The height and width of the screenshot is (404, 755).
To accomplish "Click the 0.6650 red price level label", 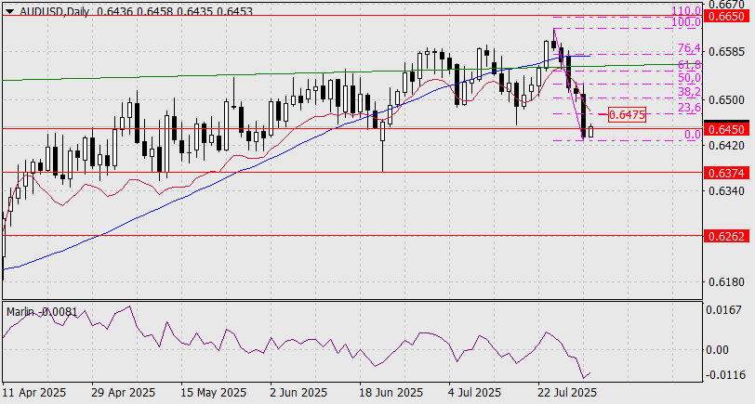I will click(726, 17).
